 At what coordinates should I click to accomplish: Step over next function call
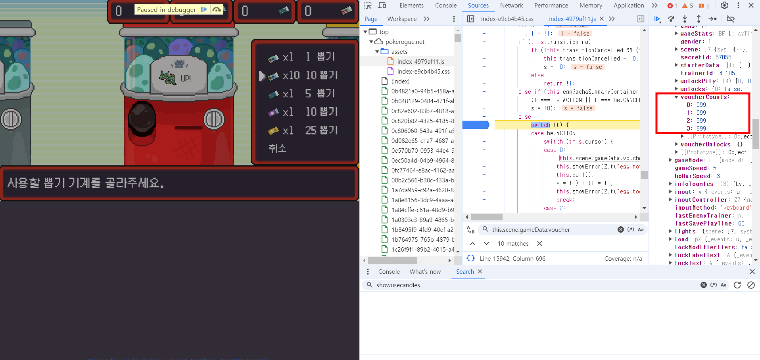click(x=671, y=19)
